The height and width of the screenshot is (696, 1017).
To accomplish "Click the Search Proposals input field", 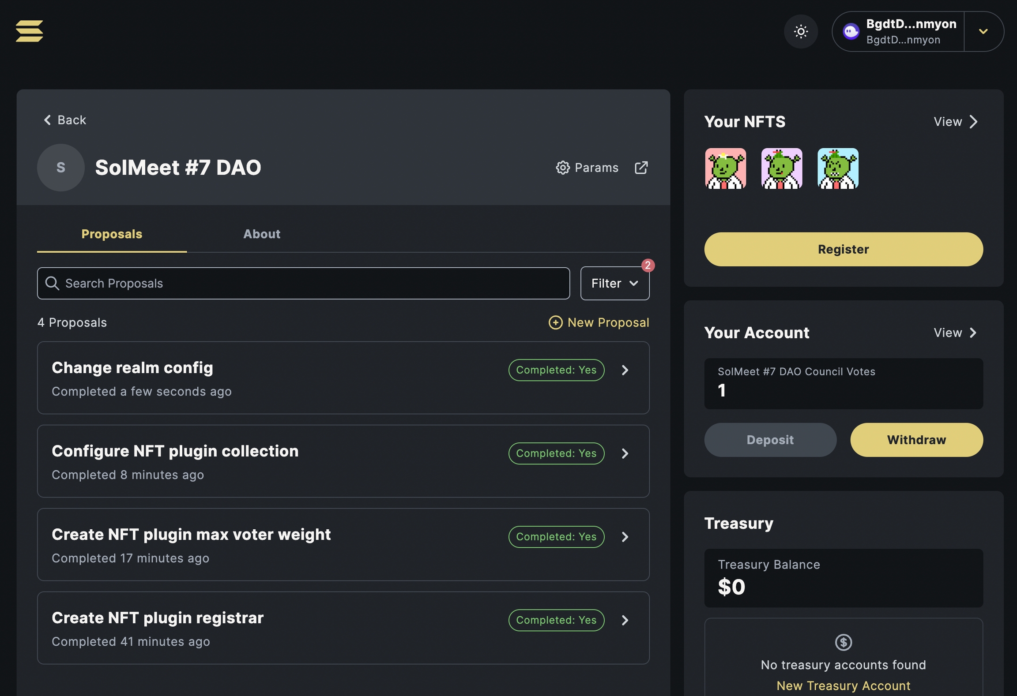I will point(303,283).
